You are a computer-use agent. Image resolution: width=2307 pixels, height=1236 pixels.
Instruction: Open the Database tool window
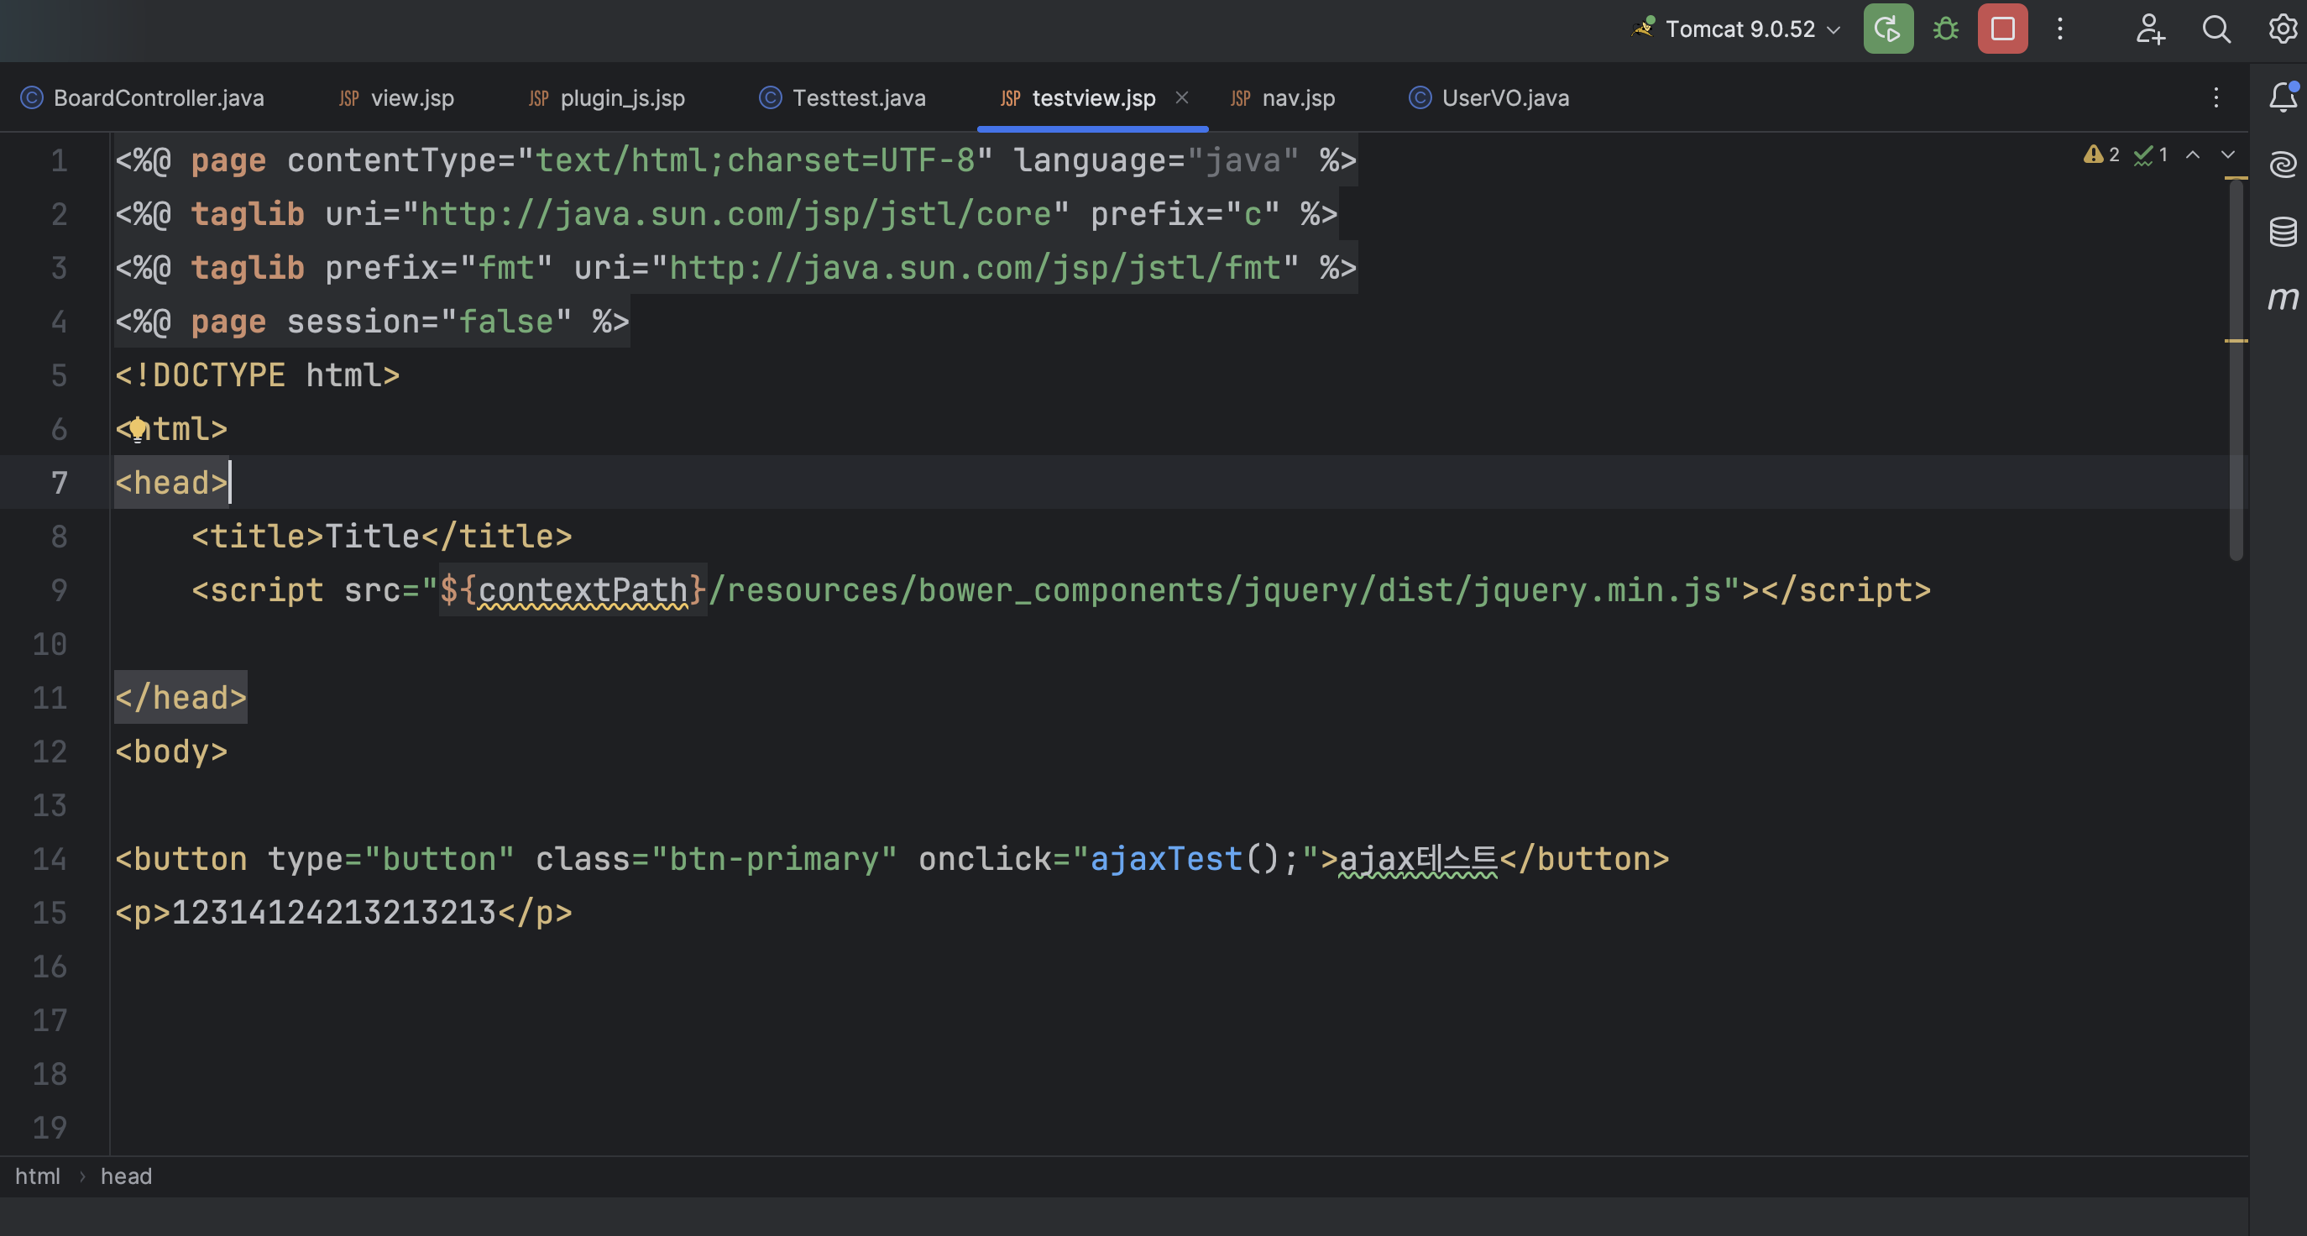coord(2283,231)
